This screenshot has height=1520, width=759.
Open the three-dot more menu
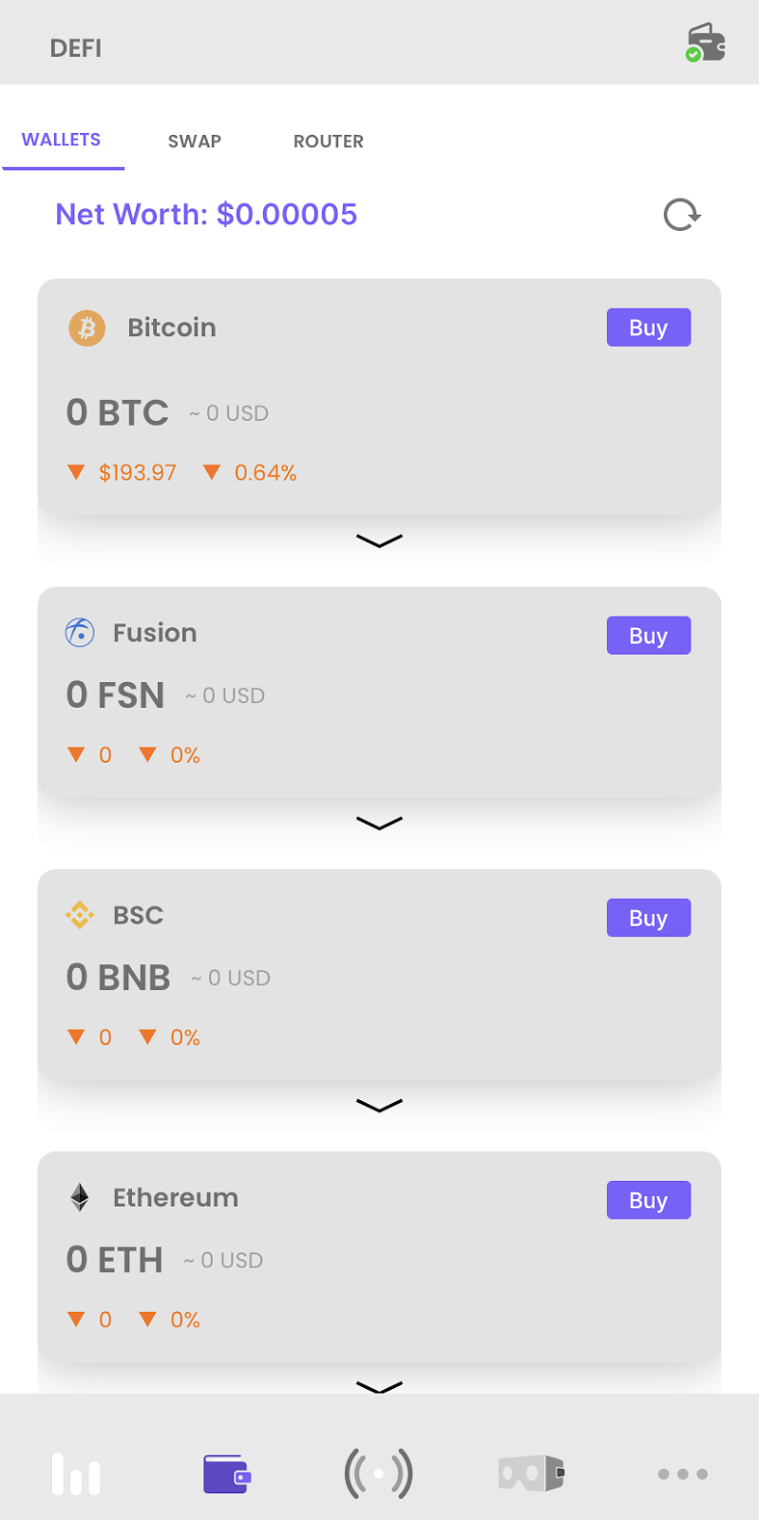coord(682,1473)
